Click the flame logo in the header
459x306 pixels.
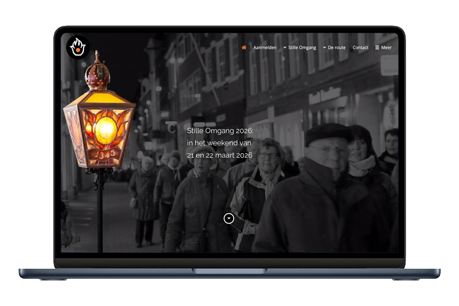[x=78, y=47]
